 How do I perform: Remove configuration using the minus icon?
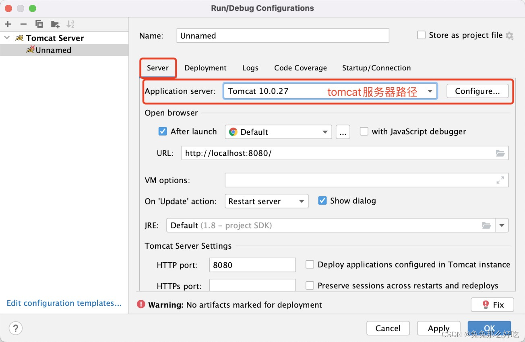click(x=23, y=24)
